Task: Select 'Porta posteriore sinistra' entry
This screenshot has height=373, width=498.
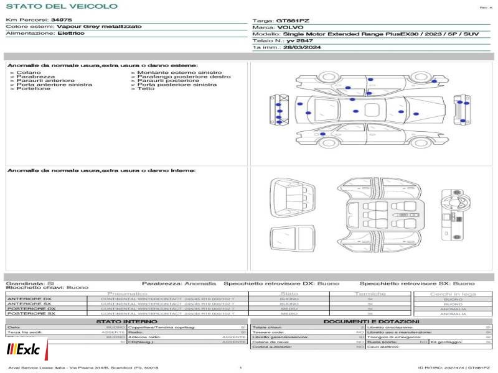Action: click(177, 85)
